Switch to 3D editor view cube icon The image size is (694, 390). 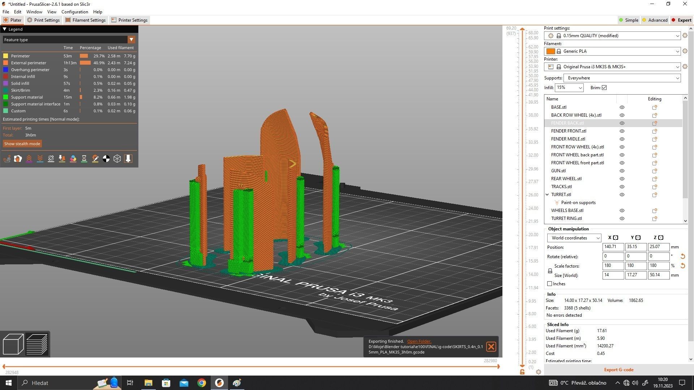[13, 344]
